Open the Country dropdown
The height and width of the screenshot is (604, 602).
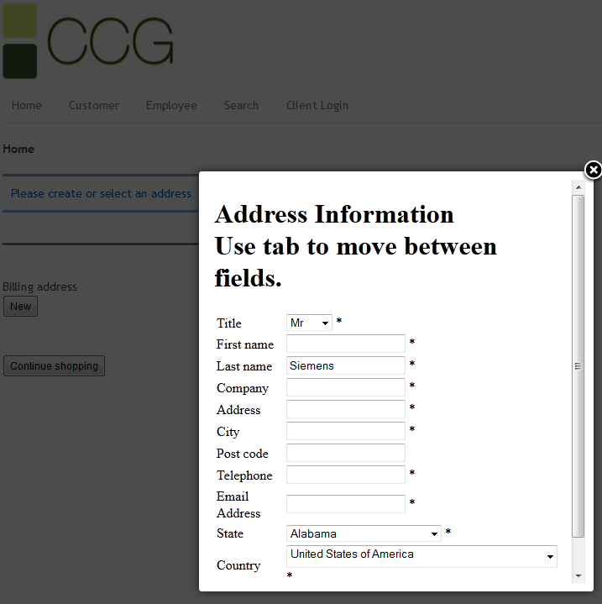click(421, 556)
